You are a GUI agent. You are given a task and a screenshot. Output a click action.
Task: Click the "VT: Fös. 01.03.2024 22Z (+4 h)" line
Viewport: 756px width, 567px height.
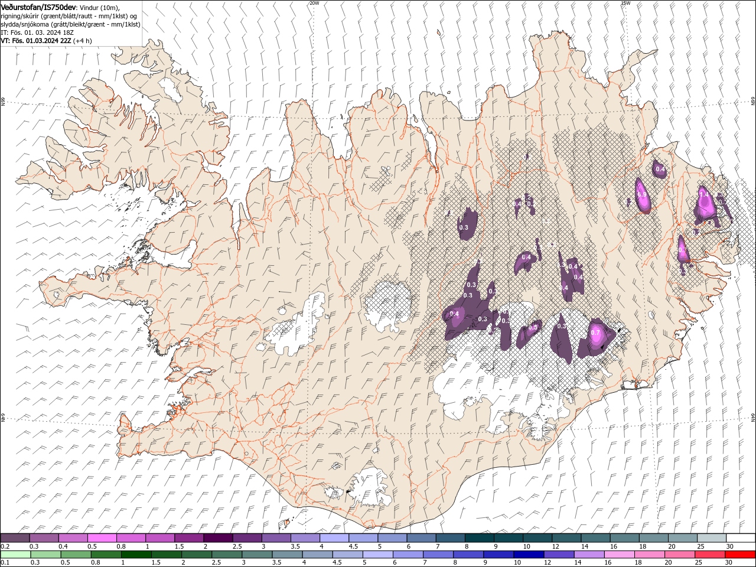click(x=46, y=41)
